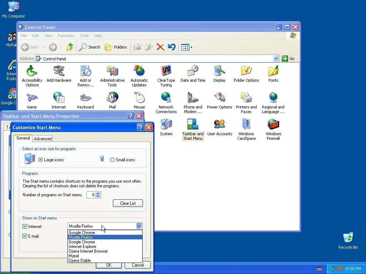
Task: Select Taskbar and Start Menu icon
Action: pos(193,130)
